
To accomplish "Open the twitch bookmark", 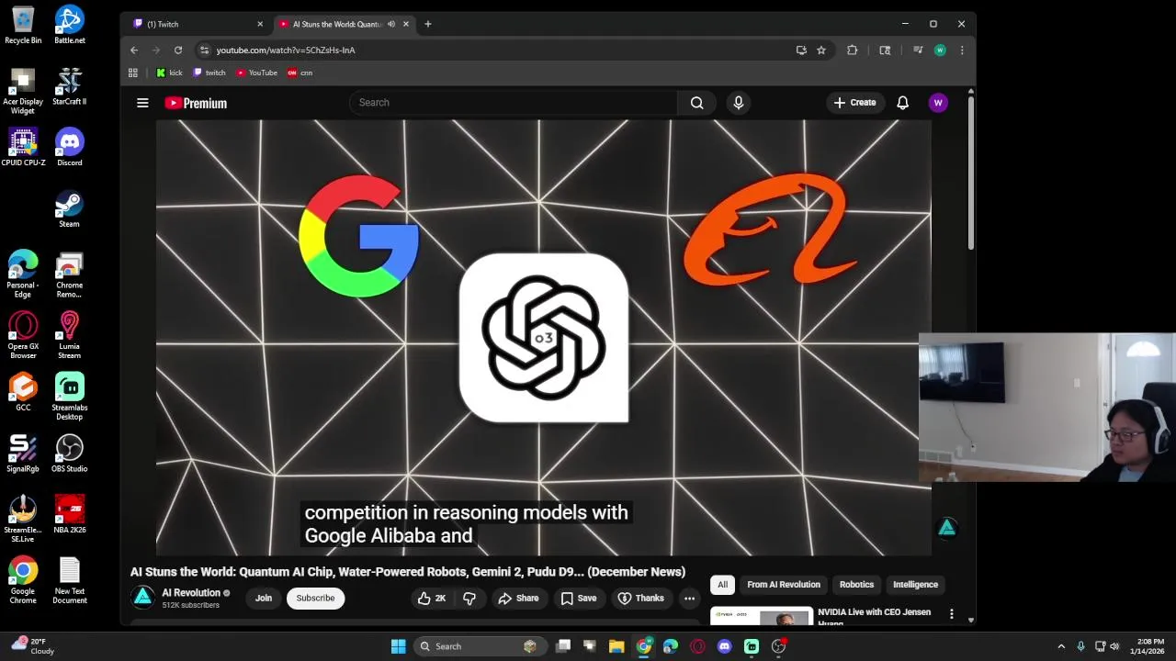I will point(209,73).
